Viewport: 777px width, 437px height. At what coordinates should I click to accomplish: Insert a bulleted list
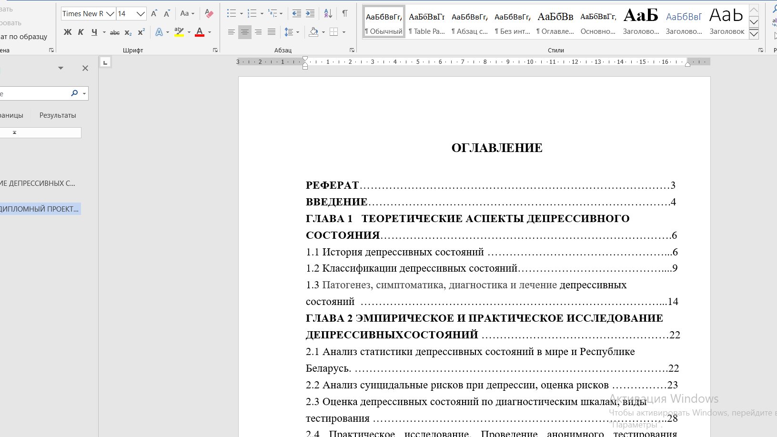click(231, 14)
